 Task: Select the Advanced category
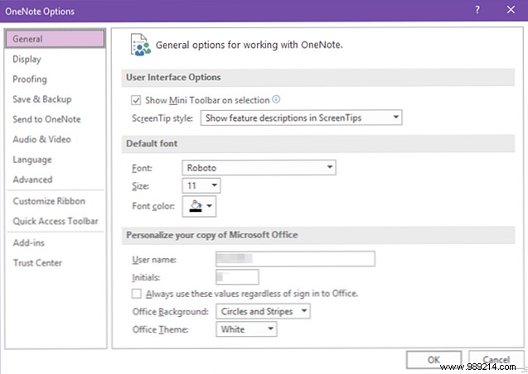point(55,180)
